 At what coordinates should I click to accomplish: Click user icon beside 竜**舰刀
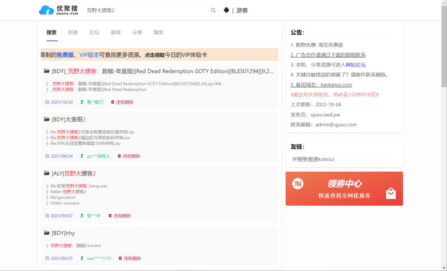(82, 102)
